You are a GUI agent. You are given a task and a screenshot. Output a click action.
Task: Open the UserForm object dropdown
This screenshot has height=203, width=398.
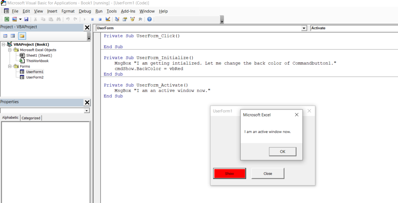[x=304, y=28]
